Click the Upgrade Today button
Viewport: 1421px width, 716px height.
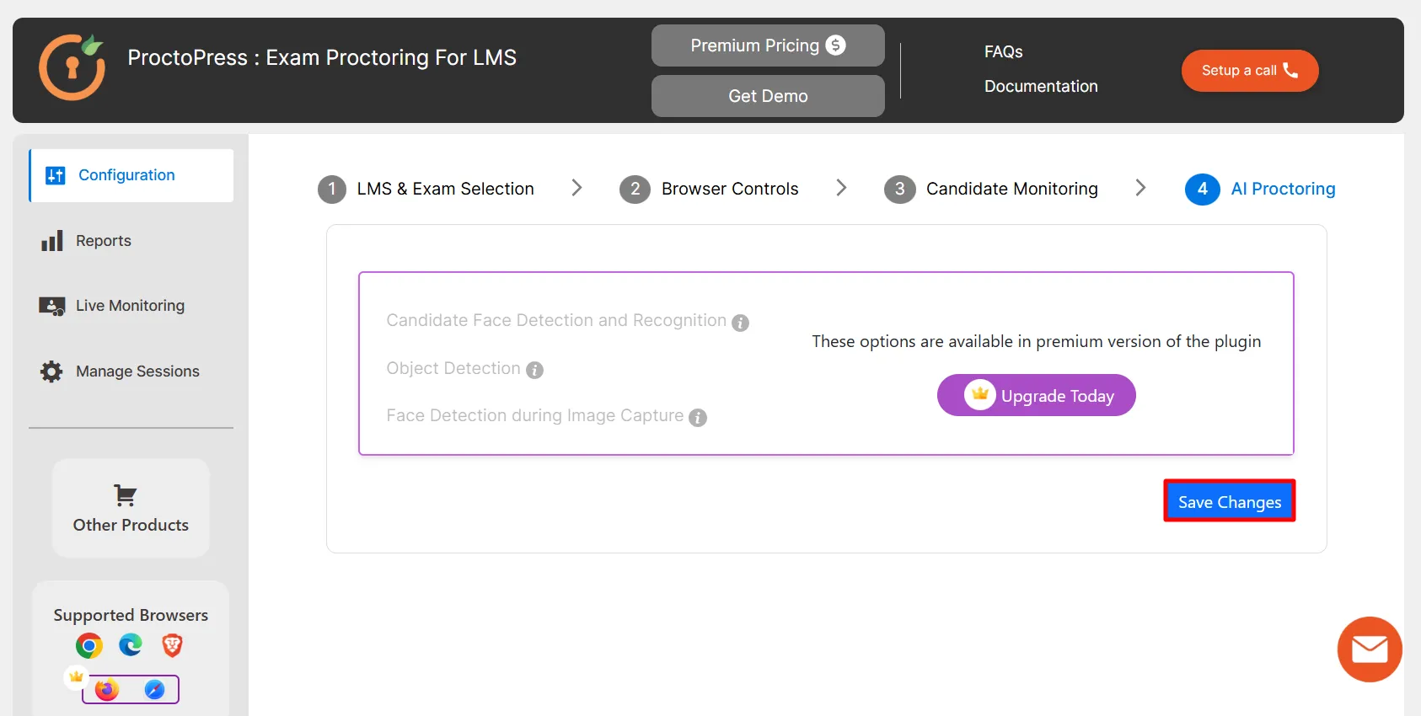pos(1037,395)
